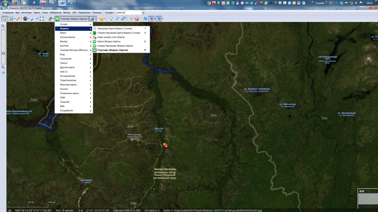Image resolution: width=378 pixels, height=212 pixels.
Task: Expand the GoogleEarth submenu
Action: [x=74, y=110]
